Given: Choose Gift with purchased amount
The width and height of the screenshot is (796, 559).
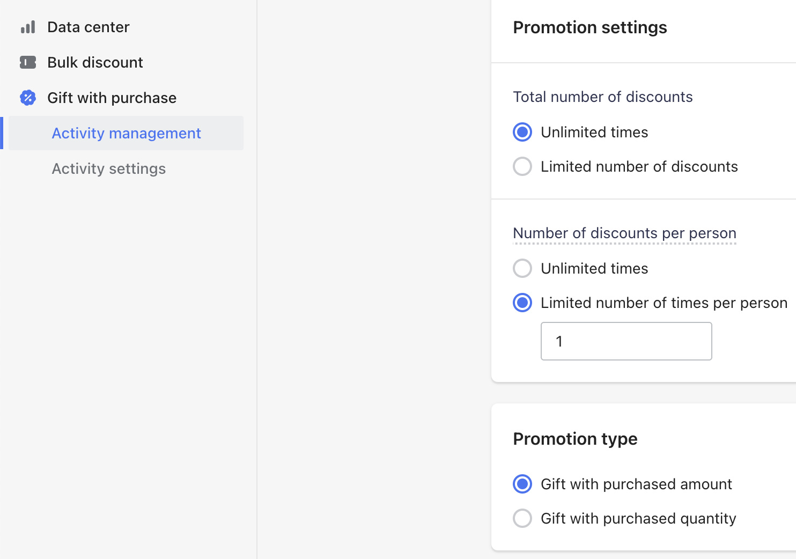Looking at the screenshot, I should (522, 484).
